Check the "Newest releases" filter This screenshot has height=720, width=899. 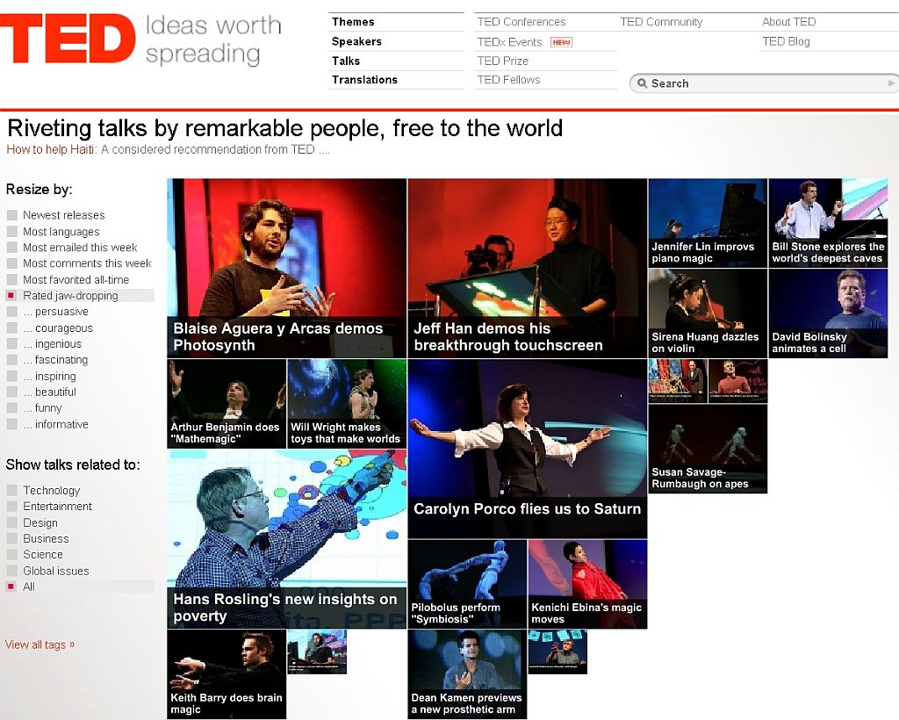point(11,215)
